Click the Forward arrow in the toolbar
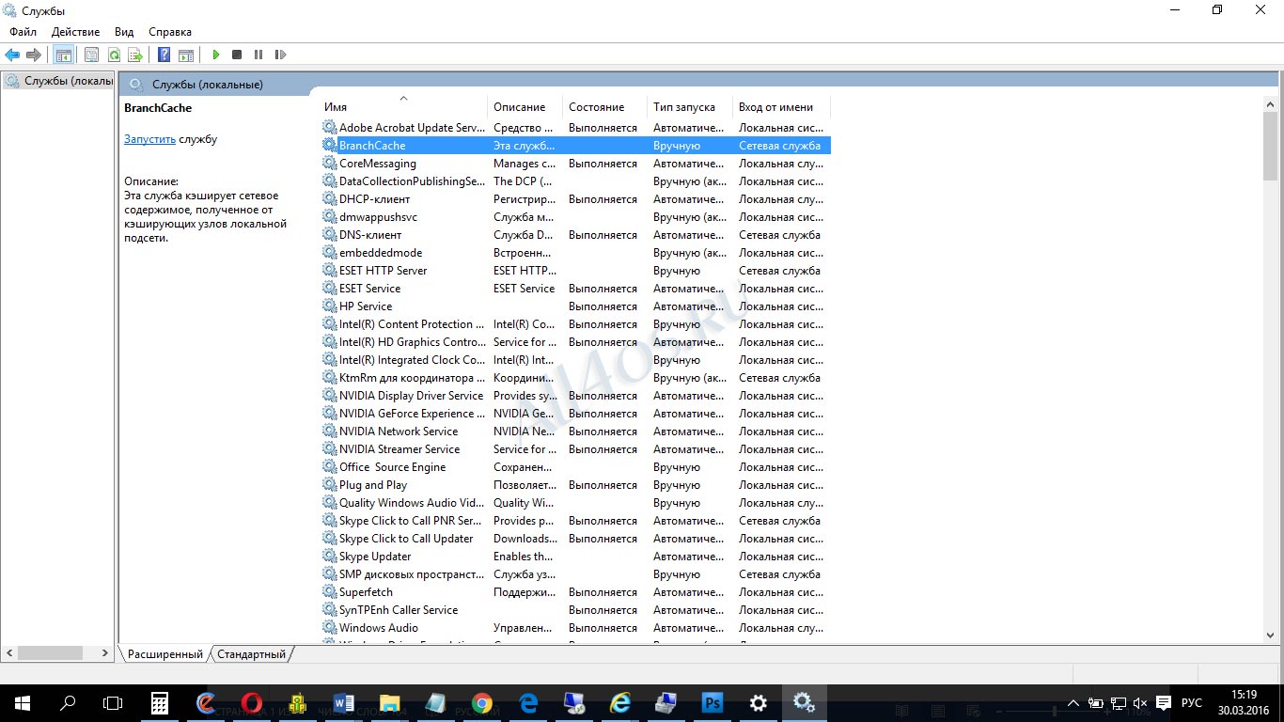1284x722 pixels. (x=34, y=55)
